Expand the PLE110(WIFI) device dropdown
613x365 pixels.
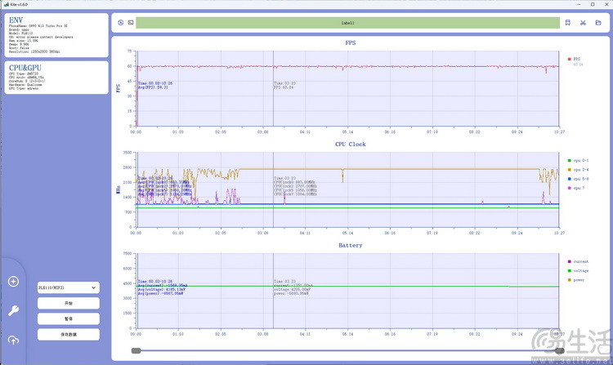(x=69, y=287)
